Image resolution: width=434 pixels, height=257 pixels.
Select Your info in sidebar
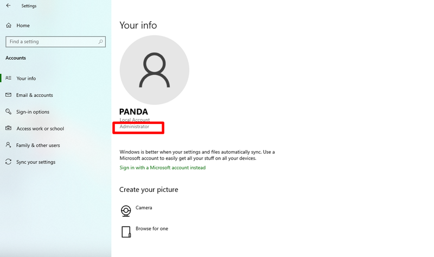[x=26, y=78]
